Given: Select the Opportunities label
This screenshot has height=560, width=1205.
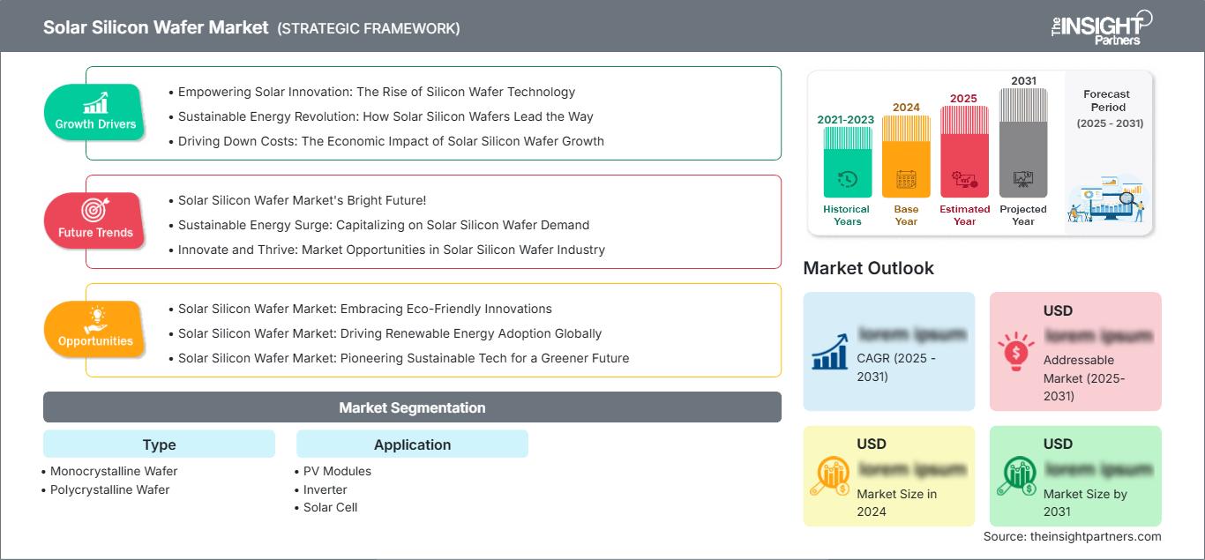Looking at the screenshot, I should click(95, 341).
